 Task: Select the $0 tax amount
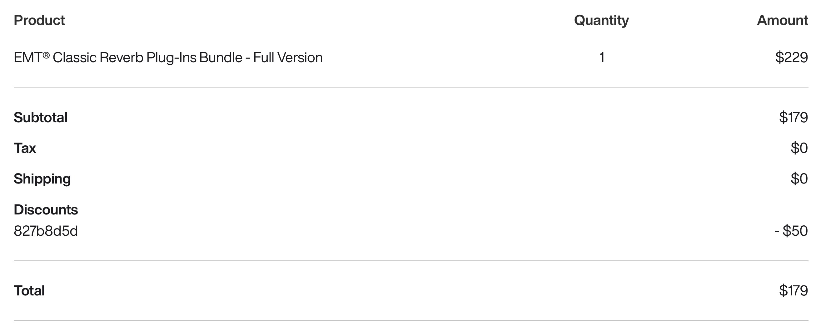point(799,148)
